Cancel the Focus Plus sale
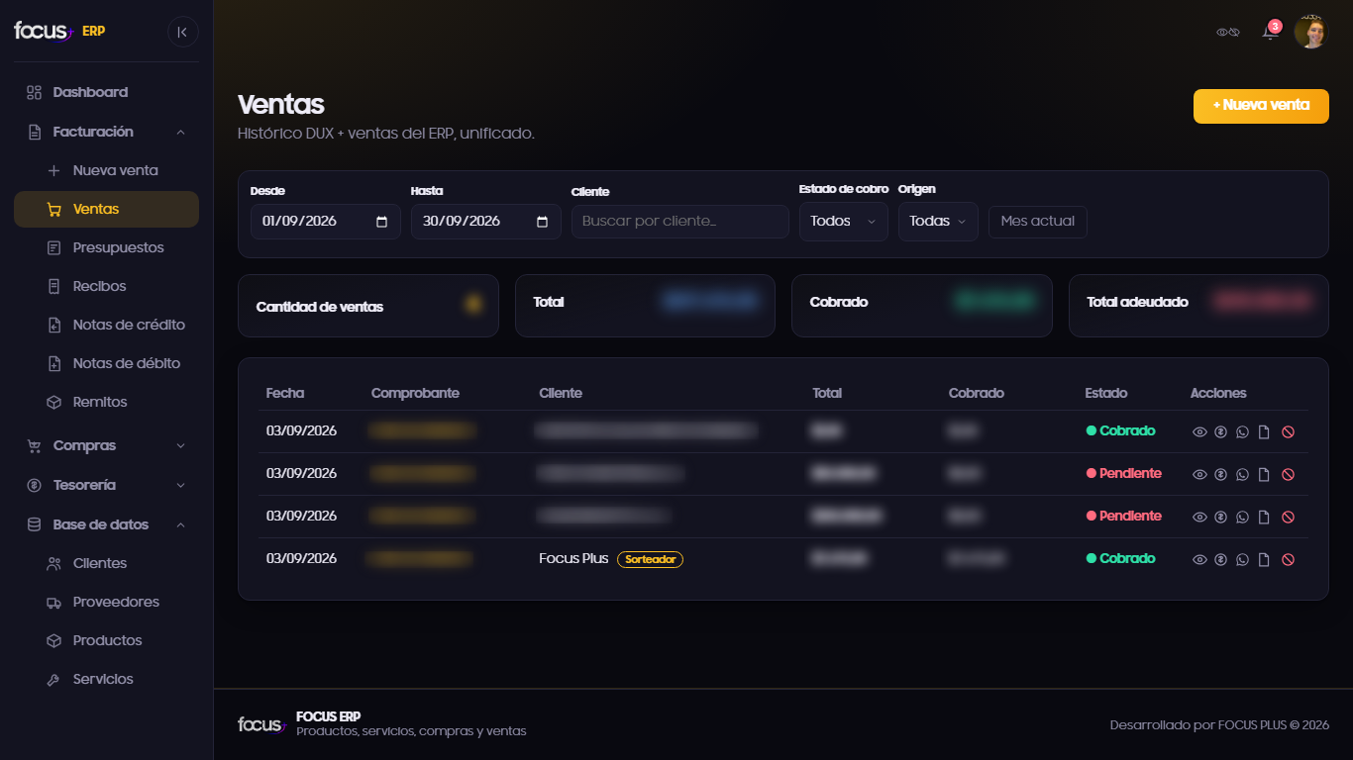Image resolution: width=1353 pixels, height=760 pixels. tap(1288, 560)
